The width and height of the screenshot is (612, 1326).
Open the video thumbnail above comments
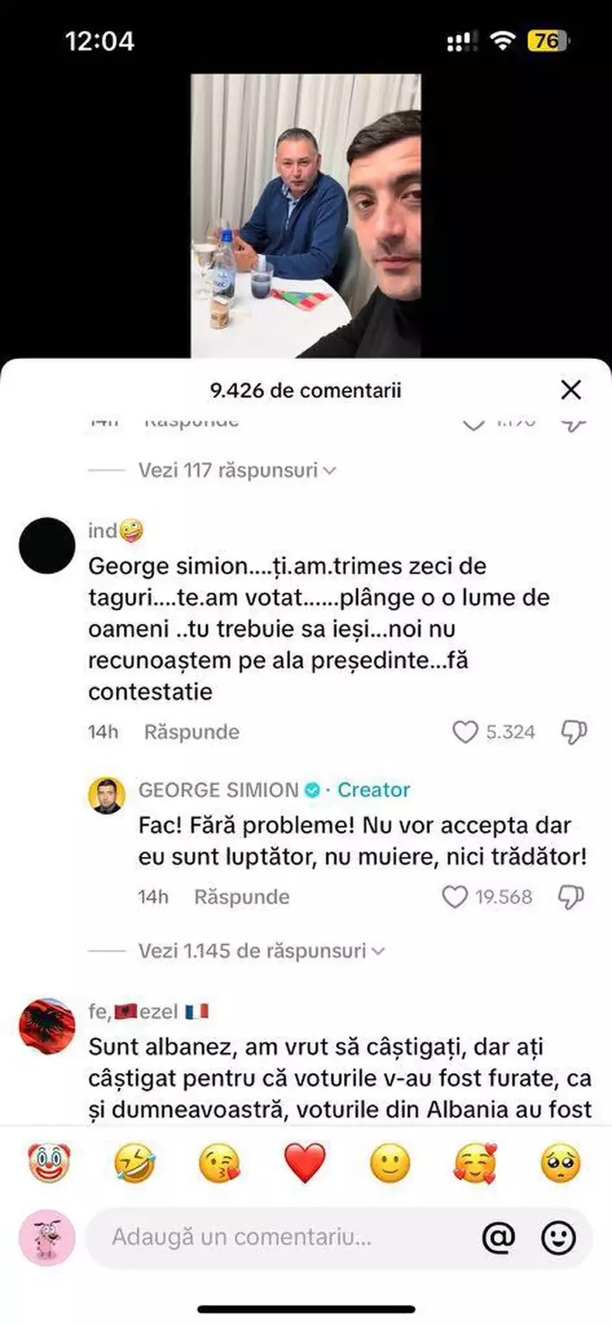tap(306, 216)
